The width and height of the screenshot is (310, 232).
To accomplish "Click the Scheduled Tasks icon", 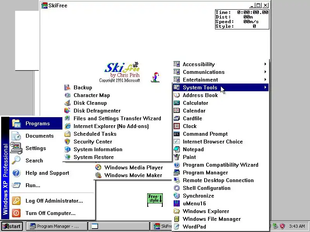I will coord(67,134).
